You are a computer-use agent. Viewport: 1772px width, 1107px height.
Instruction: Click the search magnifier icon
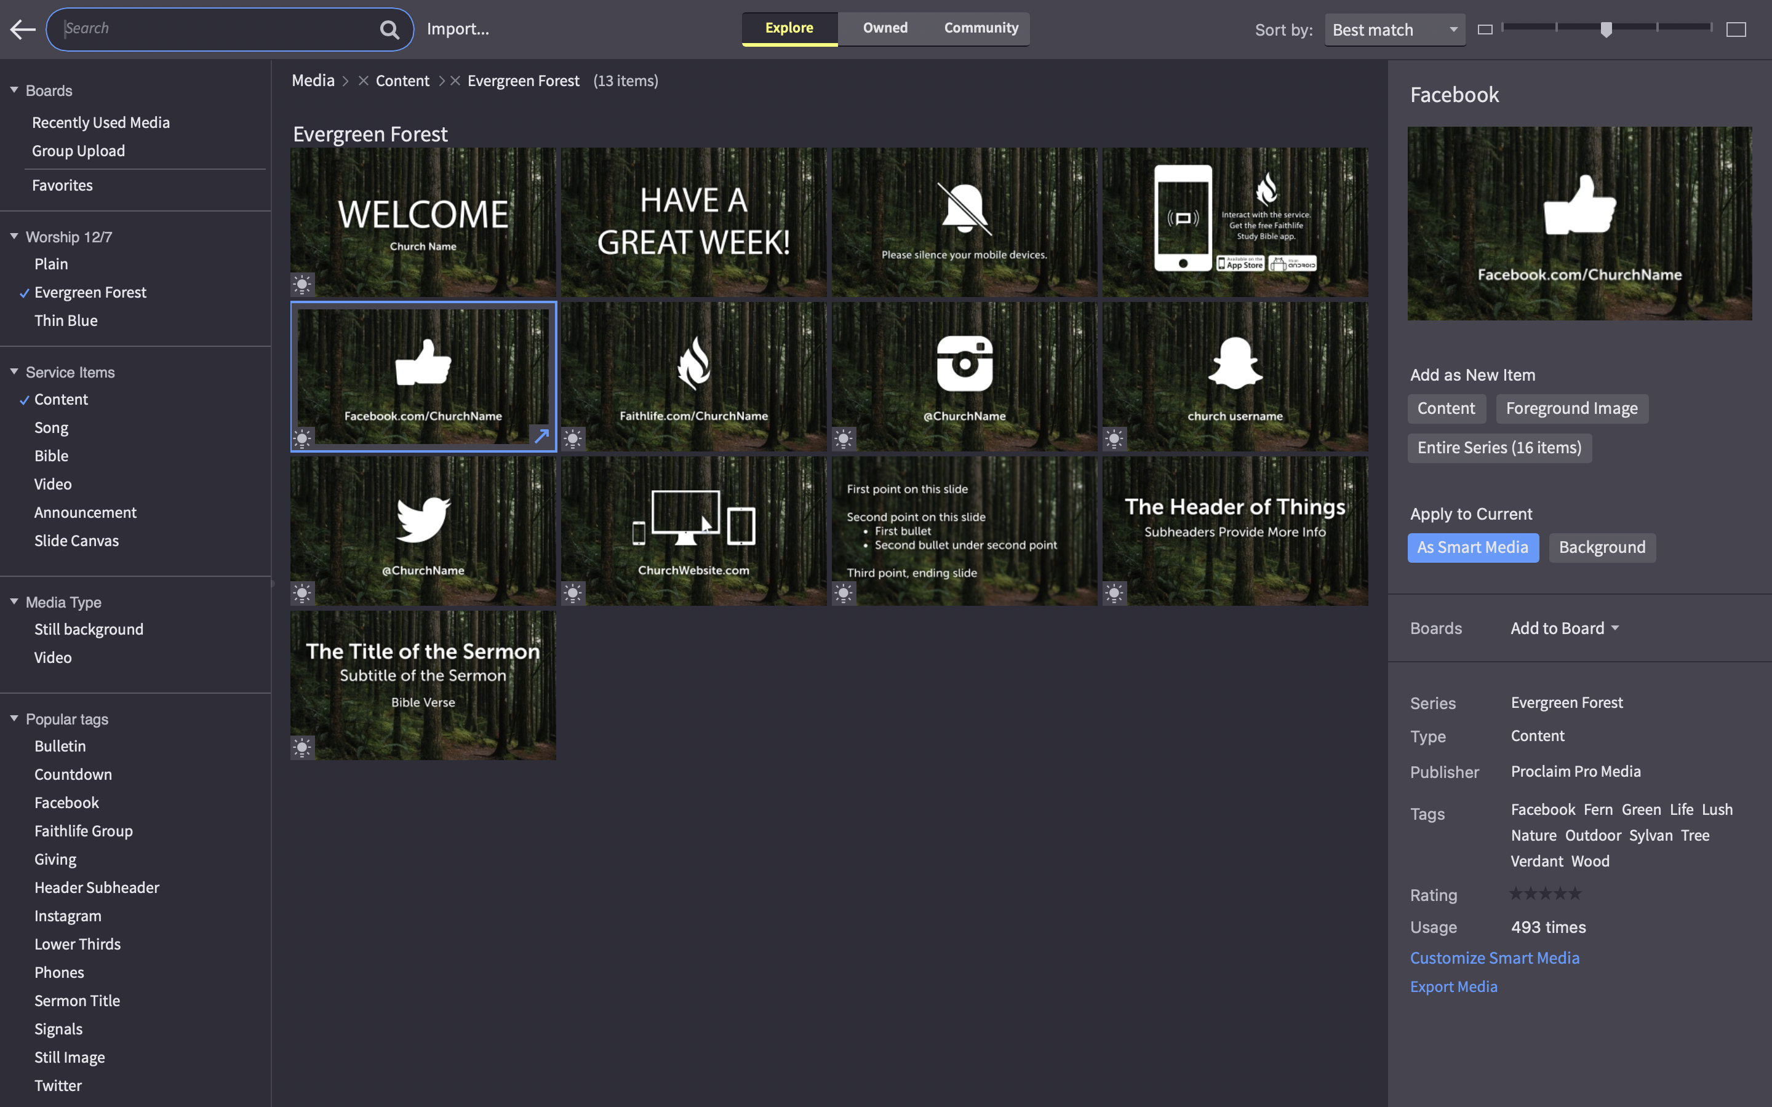tap(389, 30)
